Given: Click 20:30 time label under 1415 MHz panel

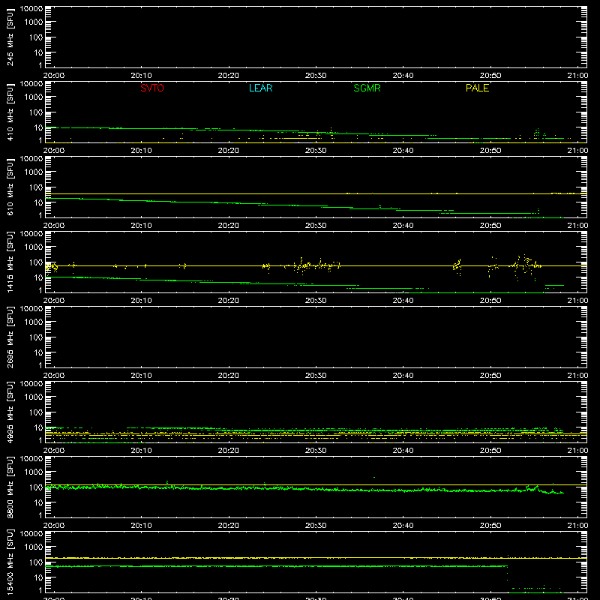Looking at the screenshot, I should (316, 301).
